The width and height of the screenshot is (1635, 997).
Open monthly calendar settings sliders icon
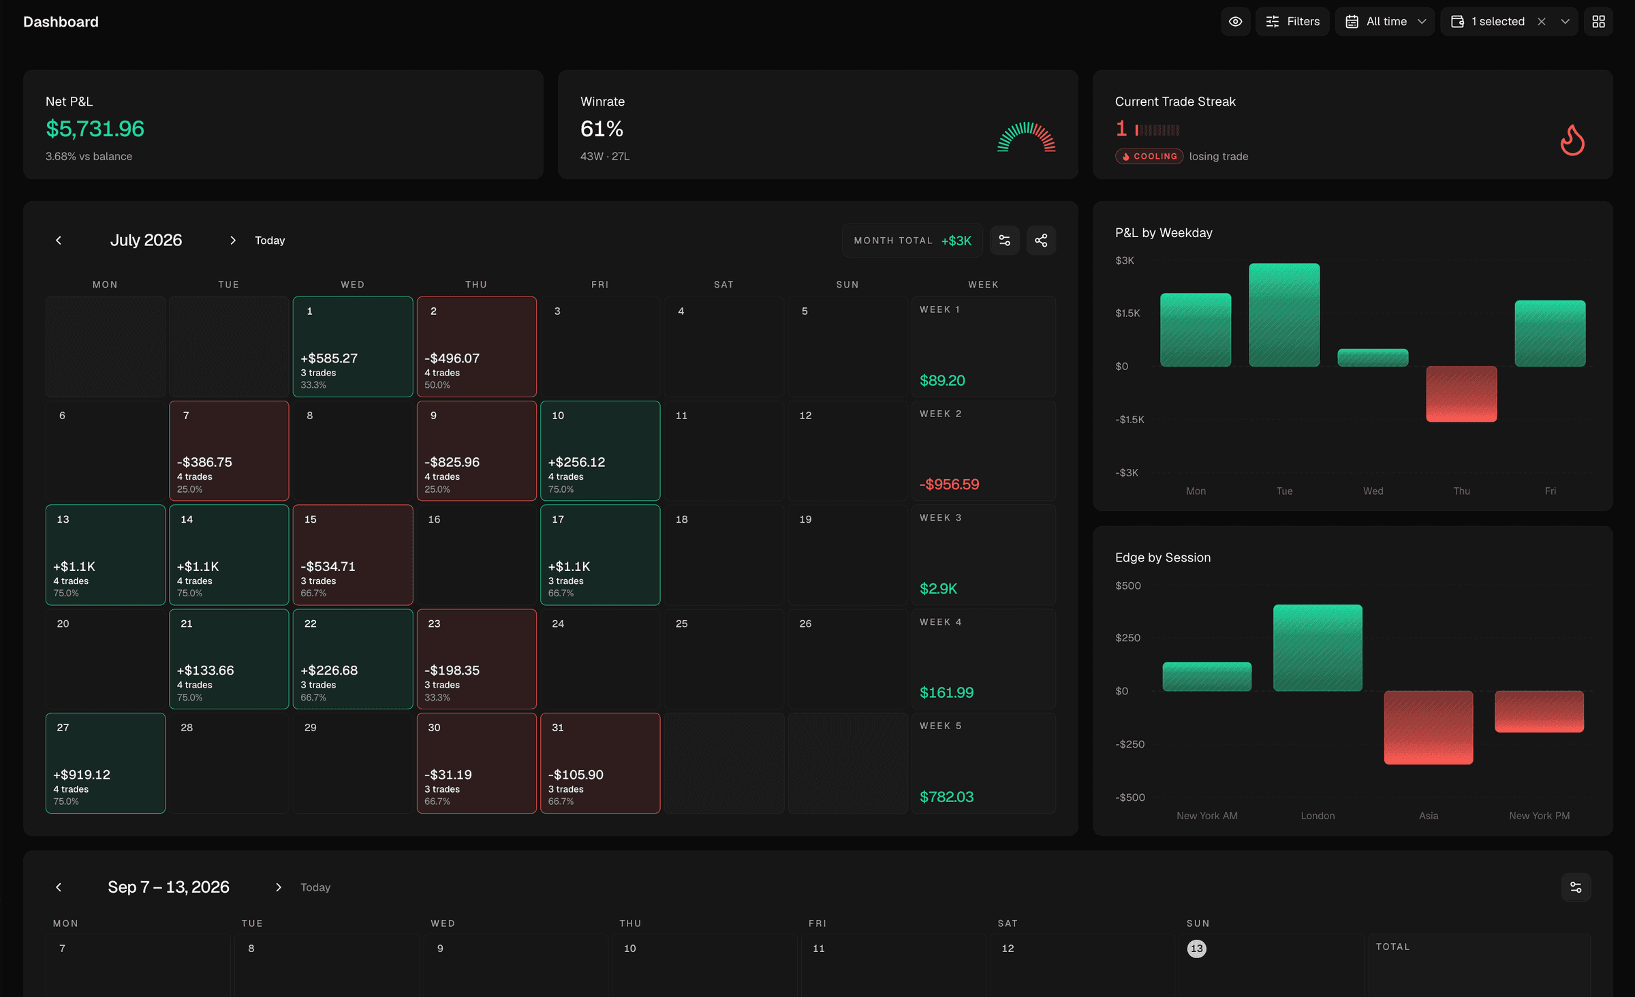1004,241
